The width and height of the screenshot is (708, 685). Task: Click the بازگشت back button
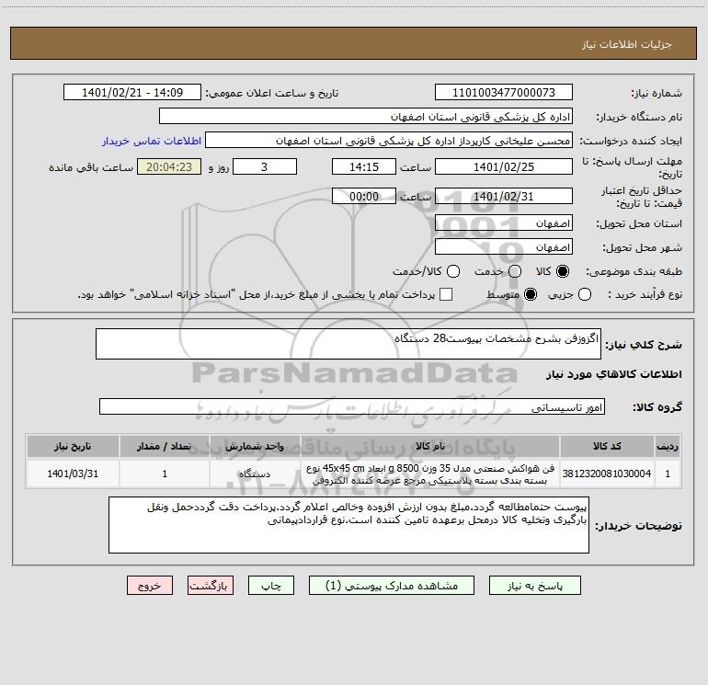(211, 585)
